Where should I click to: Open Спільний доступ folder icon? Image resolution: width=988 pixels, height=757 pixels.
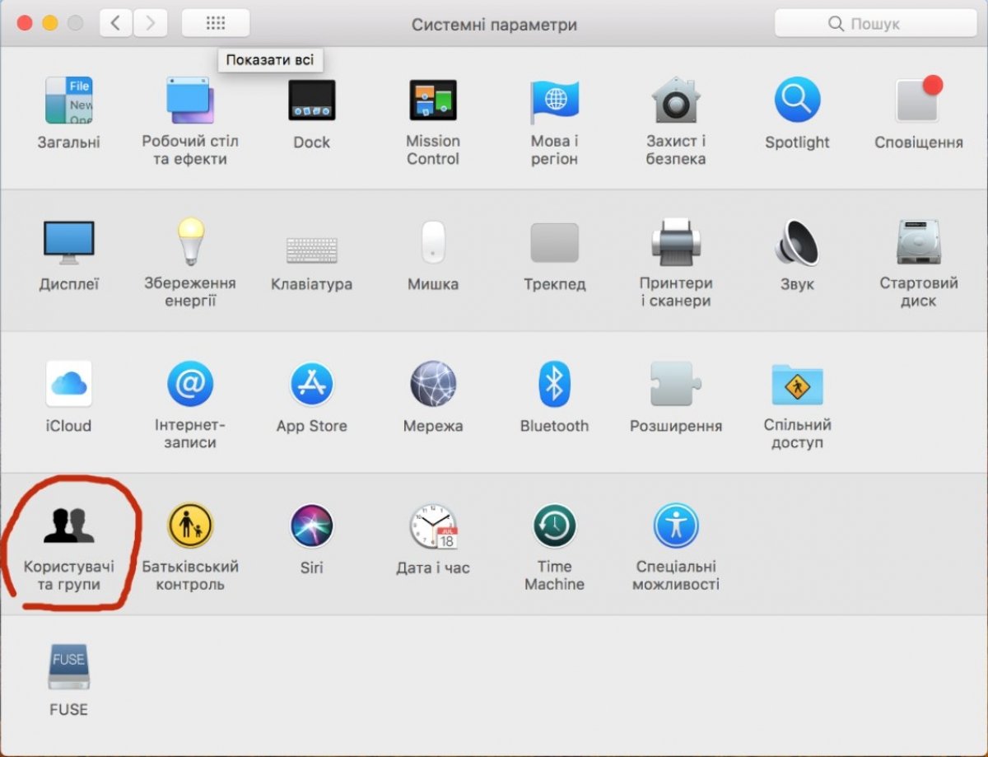pos(797,384)
